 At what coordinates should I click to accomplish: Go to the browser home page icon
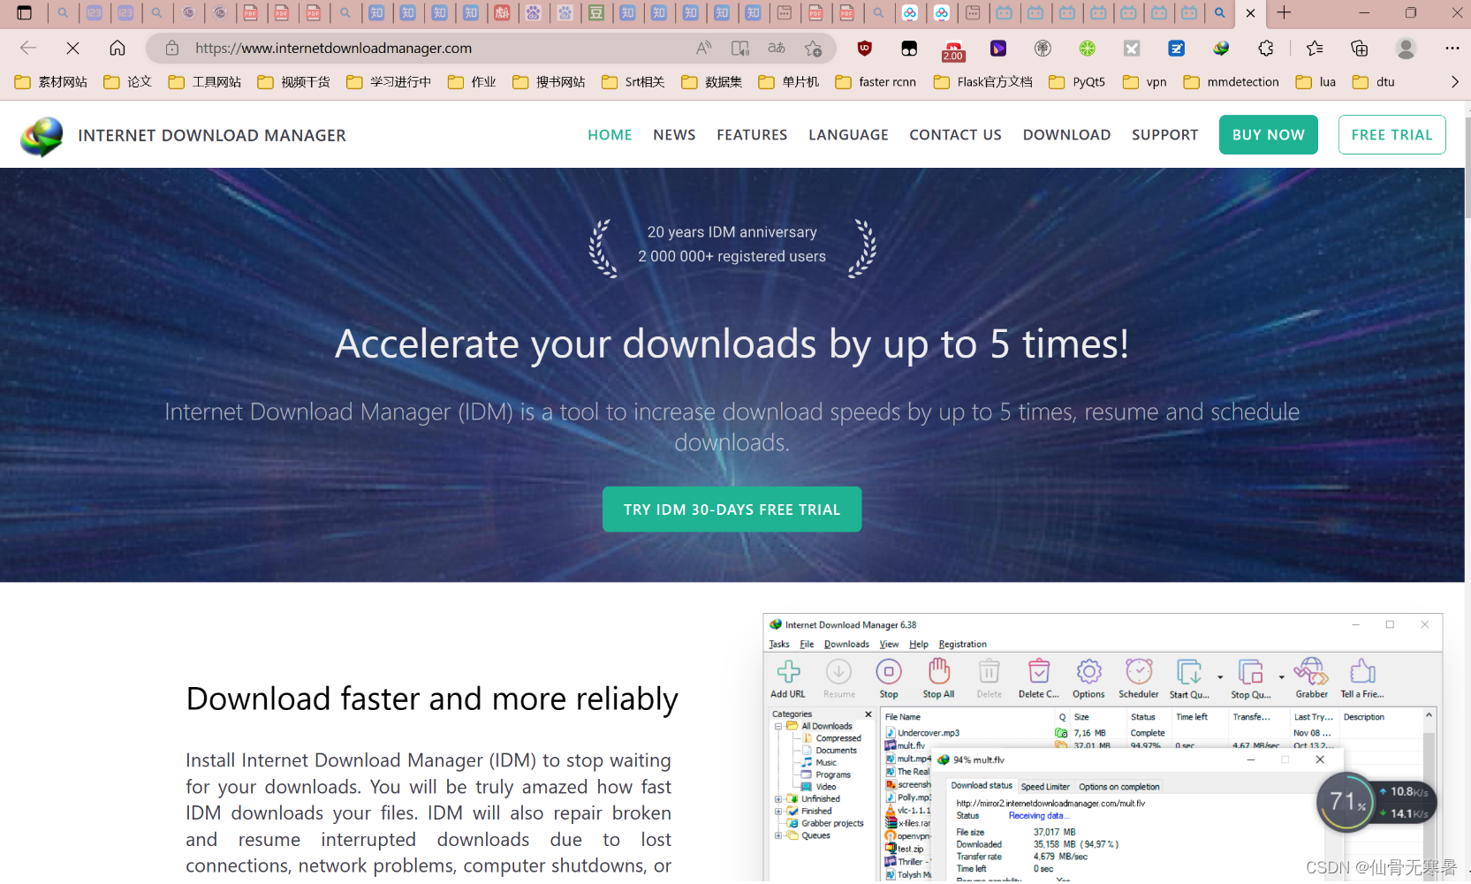click(118, 48)
